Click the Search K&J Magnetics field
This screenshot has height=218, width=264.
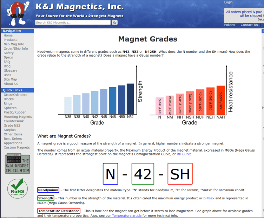tap(73, 23)
